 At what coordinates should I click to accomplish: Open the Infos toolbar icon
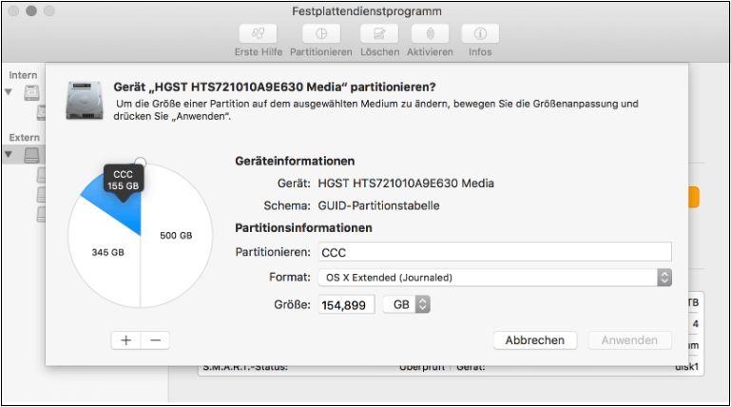pos(480,33)
